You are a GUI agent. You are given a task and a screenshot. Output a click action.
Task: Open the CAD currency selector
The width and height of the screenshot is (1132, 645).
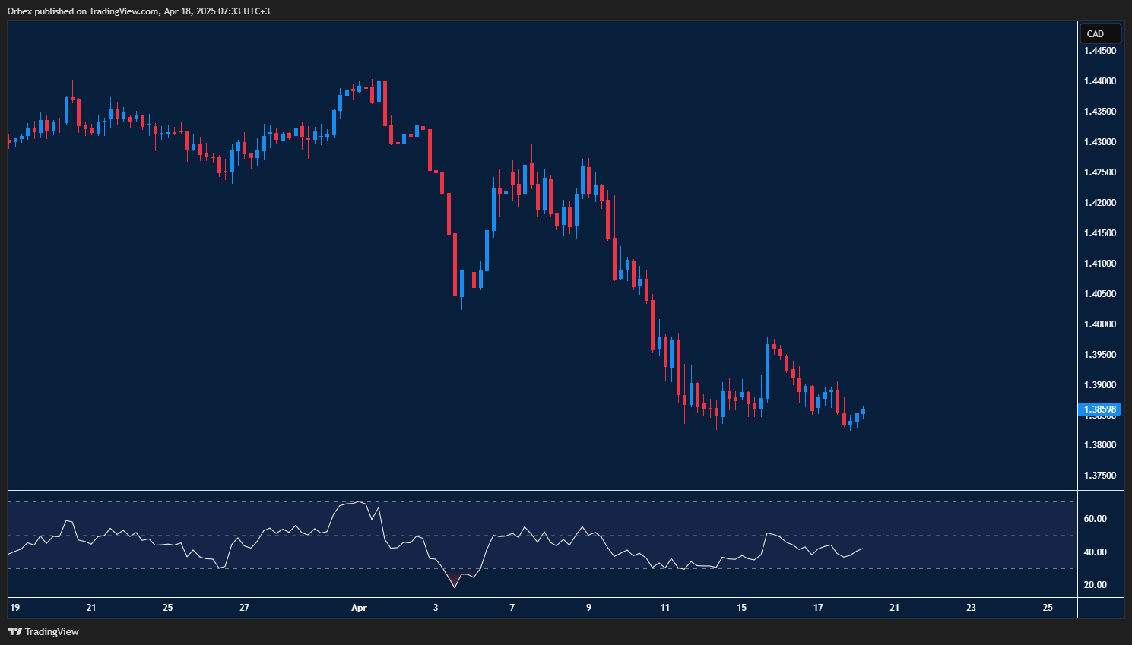point(1100,33)
